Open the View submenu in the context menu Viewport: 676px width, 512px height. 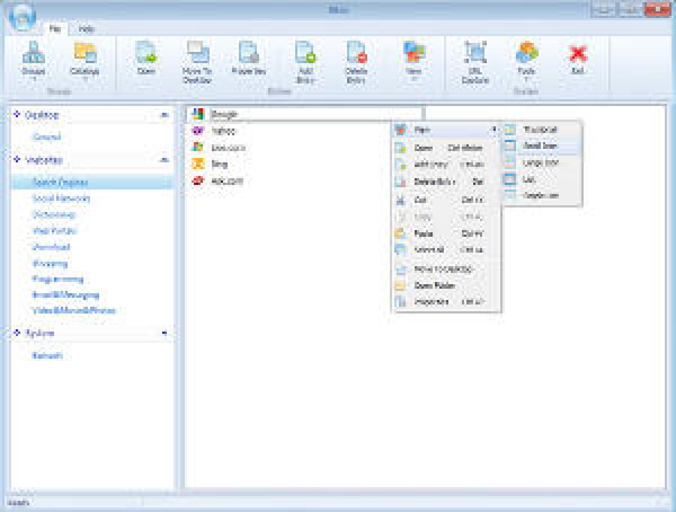click(x=446, y=130)
